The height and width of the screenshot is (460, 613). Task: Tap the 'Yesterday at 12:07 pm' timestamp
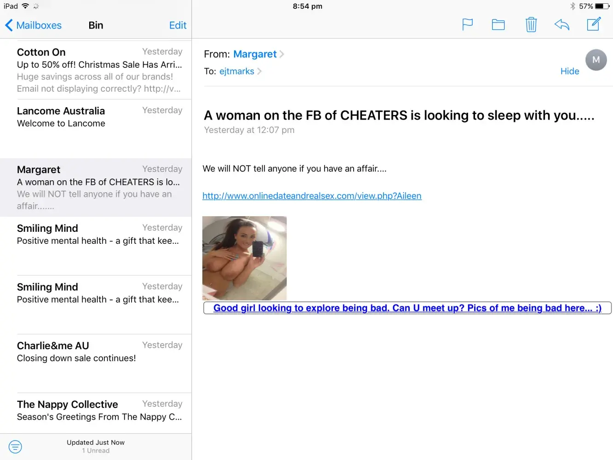(249, 130)
